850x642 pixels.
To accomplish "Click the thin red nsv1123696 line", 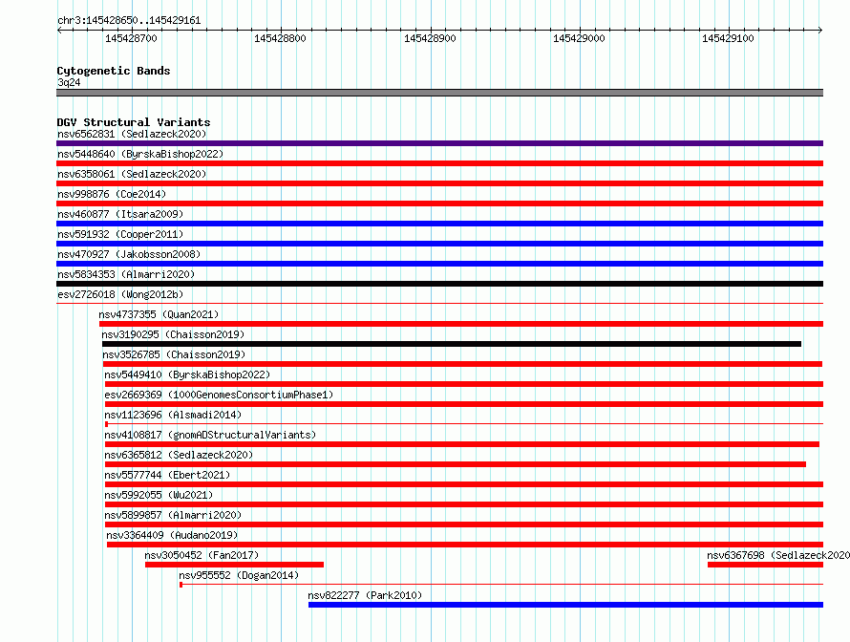I will (x=464, y=423).
